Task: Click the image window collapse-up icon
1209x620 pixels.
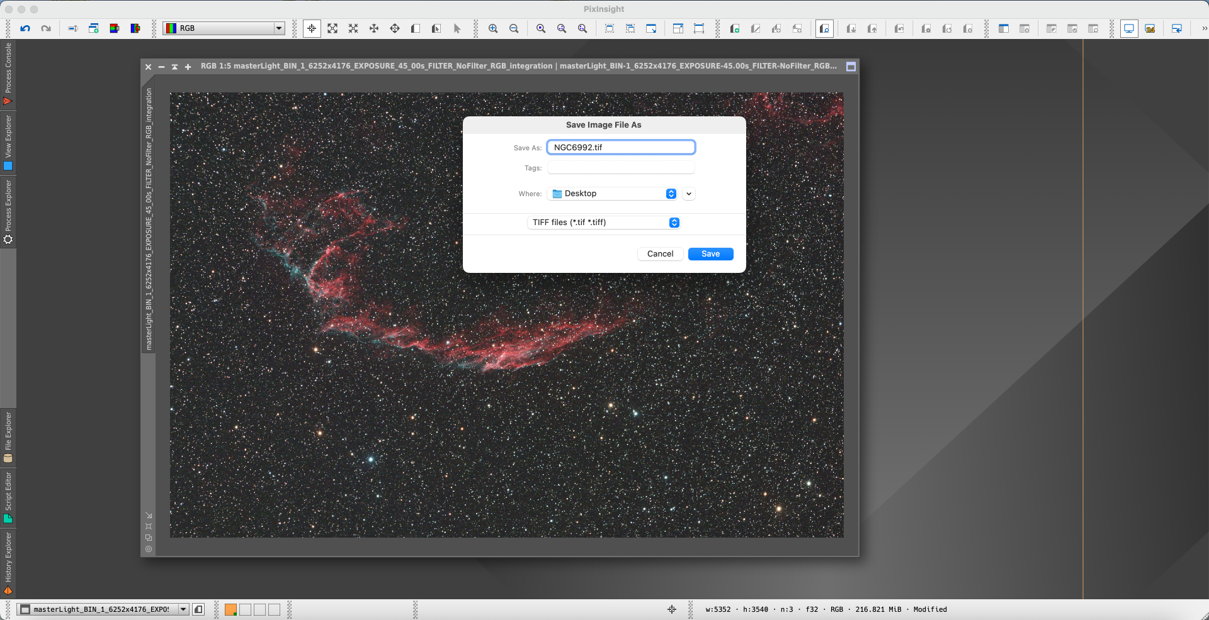Action: click(175, 67)
